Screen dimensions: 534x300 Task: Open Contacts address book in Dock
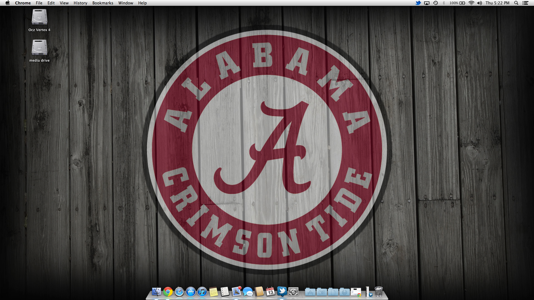259,292
